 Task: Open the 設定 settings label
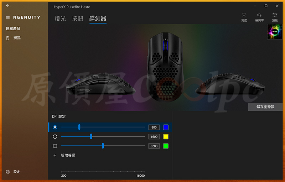[x=17, y=172]
